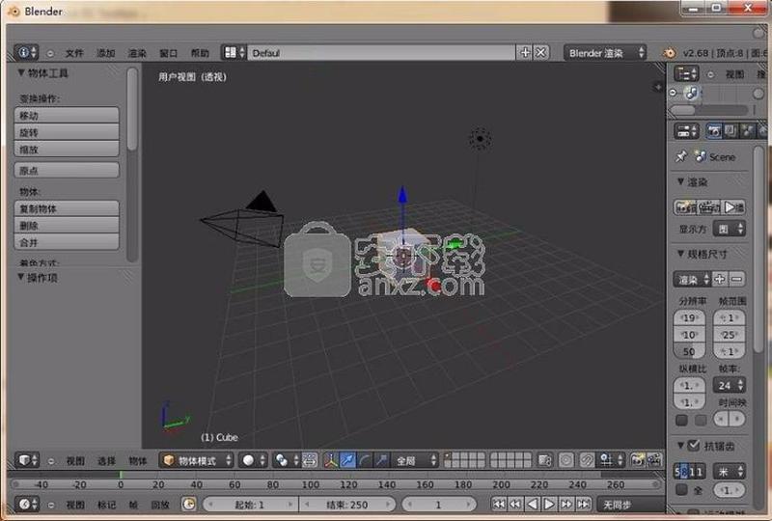772x521 pixels.
Task: Jump to the last frame
Action: (584, 504)
